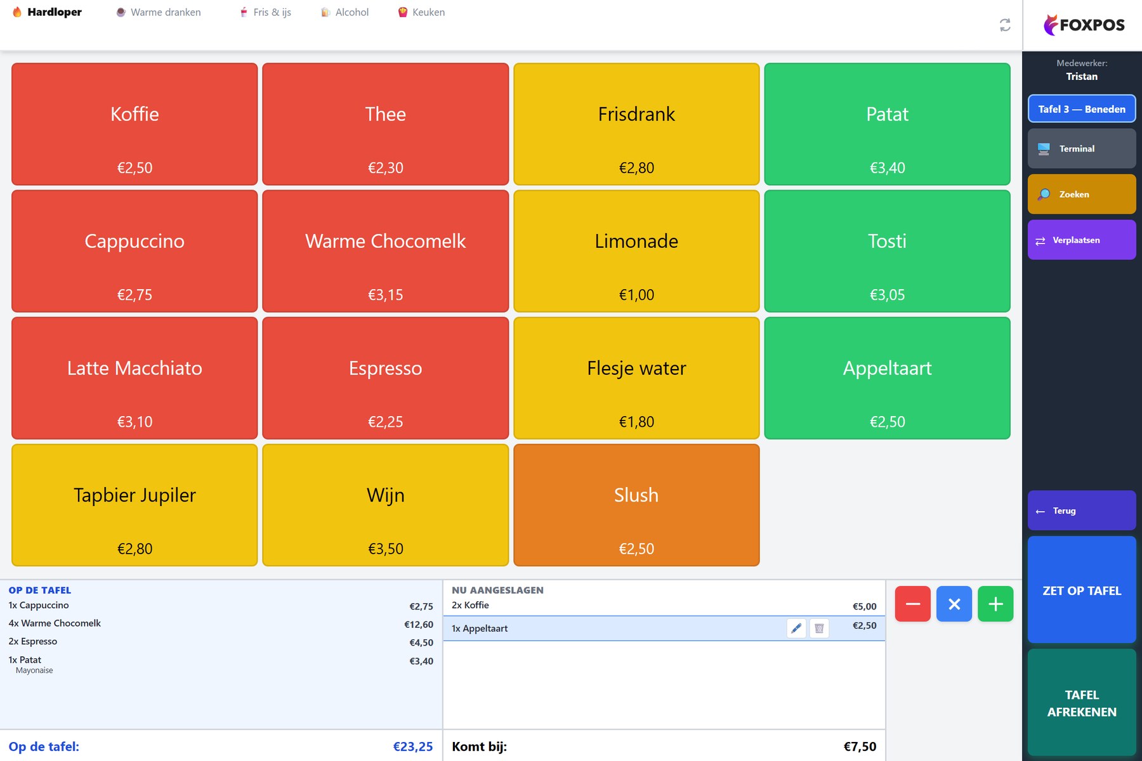Screen dimensions: 1142x761
Task: Select the 4x Warme Chocomelk table line
Action: click(x=221, y=624)
